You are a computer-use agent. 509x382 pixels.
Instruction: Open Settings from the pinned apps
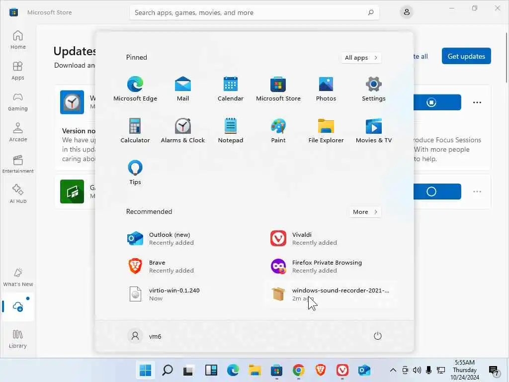coord(374,89)
